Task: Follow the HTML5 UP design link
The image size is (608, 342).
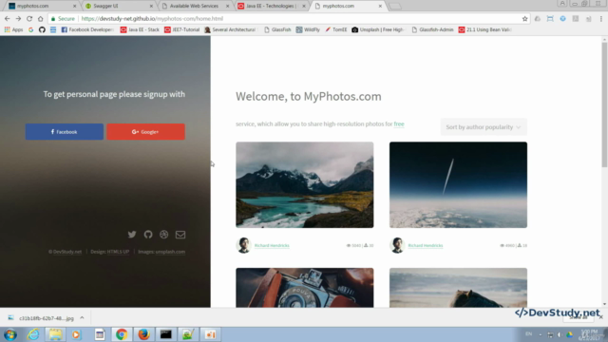Action: (x=118, y=252)
